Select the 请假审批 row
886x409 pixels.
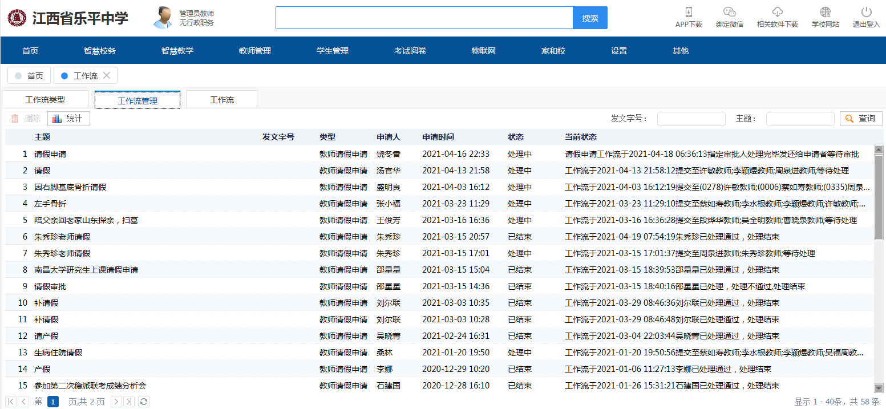coord(439,286)
